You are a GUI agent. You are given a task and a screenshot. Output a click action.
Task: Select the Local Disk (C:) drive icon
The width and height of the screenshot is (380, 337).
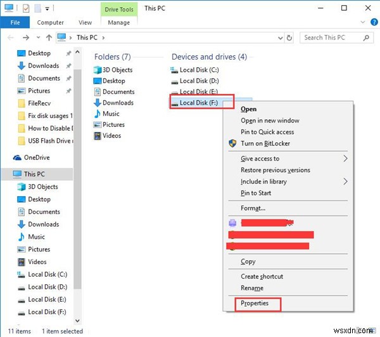174,70
